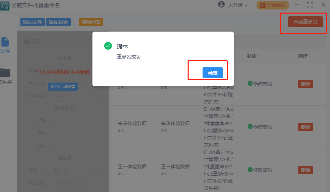
Task: Click the 确定 button in the dialog
Action: tap(212, 73)
